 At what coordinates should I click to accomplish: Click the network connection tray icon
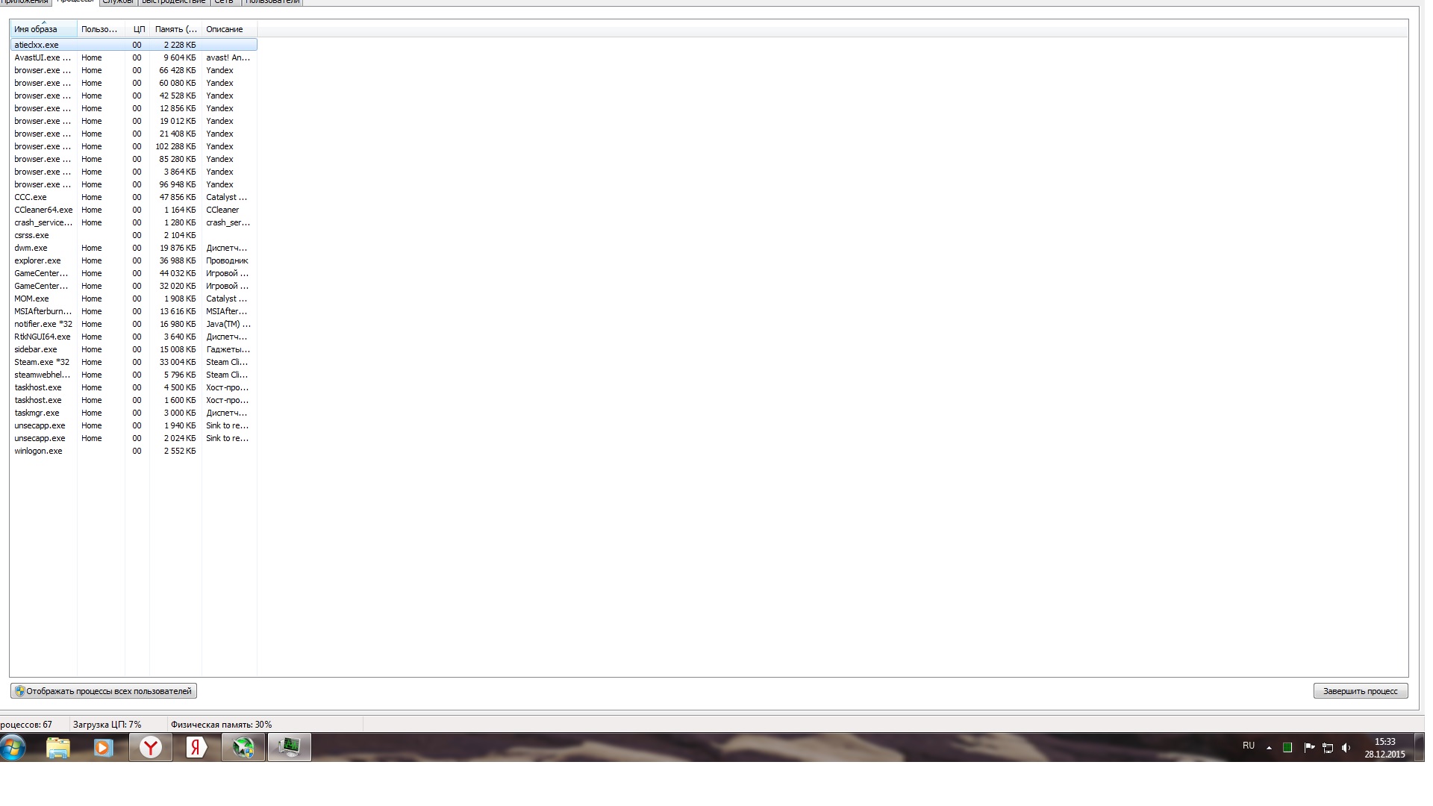coord(1328,747)
